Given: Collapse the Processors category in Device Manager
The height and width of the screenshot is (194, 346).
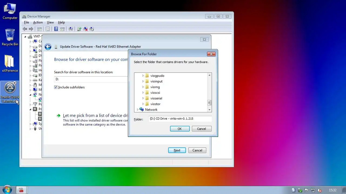Looking at the screenshot, I should (30, 109).
